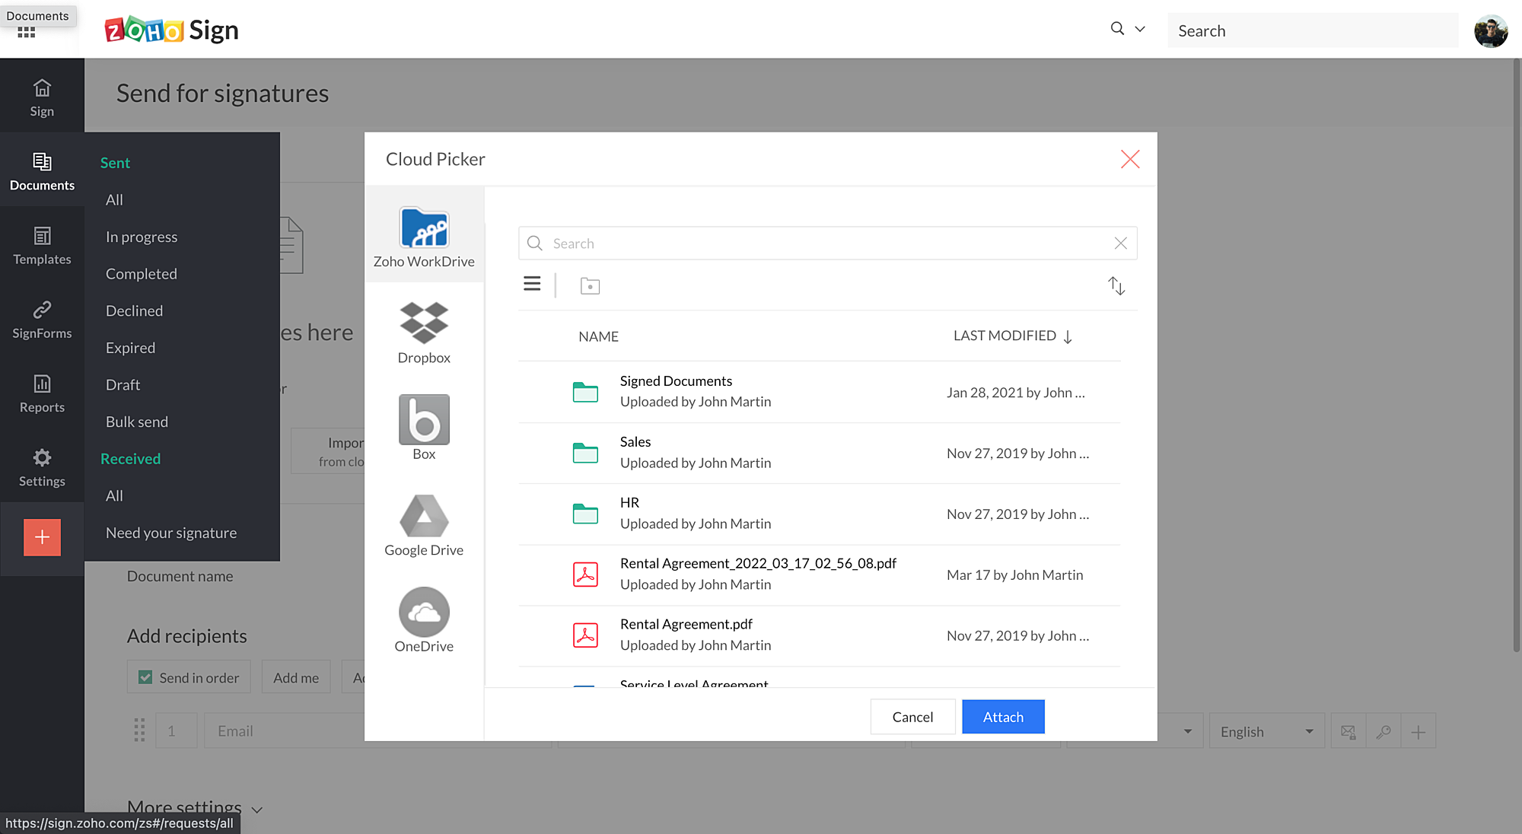
Task: Click 'Jan 28, 2021 by John ...' date
Action: pyautogui.click(x=1016, y=393)
